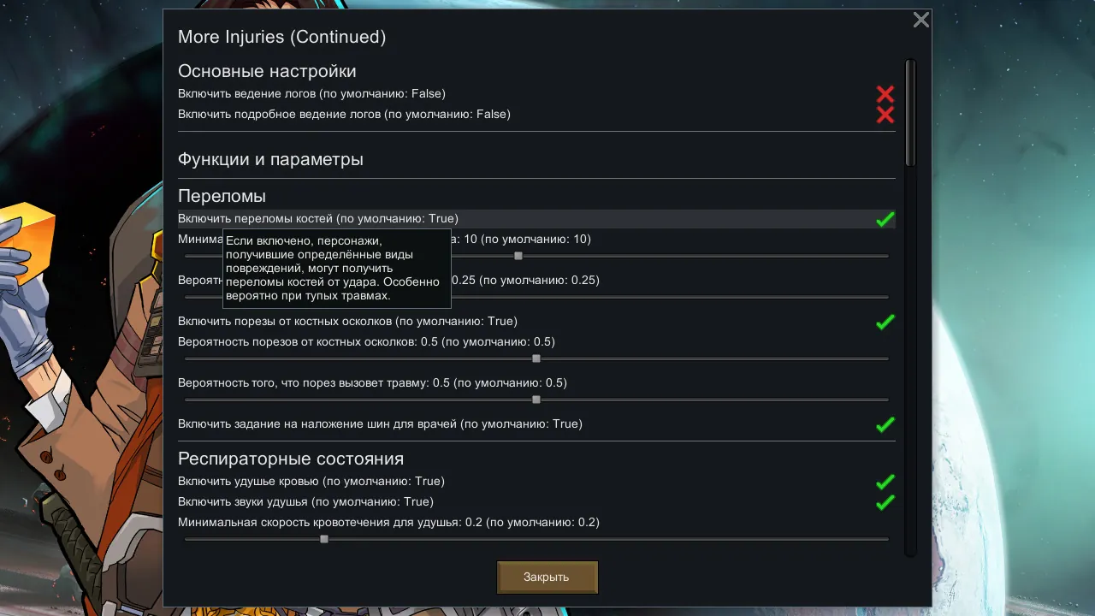Click the Функции и параметры heading

click(270, 159)
